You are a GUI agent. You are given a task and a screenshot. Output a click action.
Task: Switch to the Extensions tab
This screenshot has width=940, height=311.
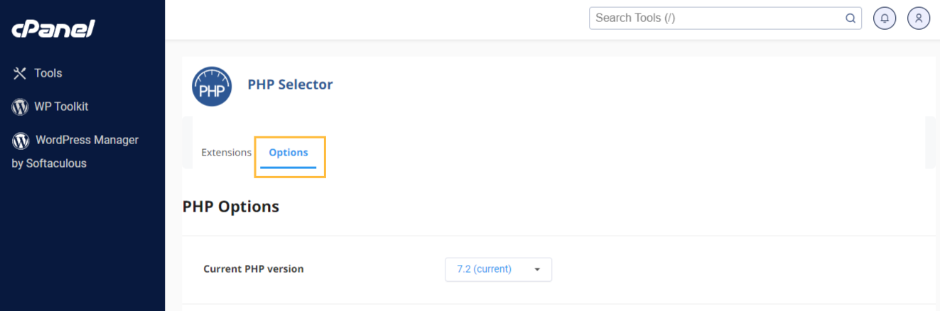coord(226,153)
